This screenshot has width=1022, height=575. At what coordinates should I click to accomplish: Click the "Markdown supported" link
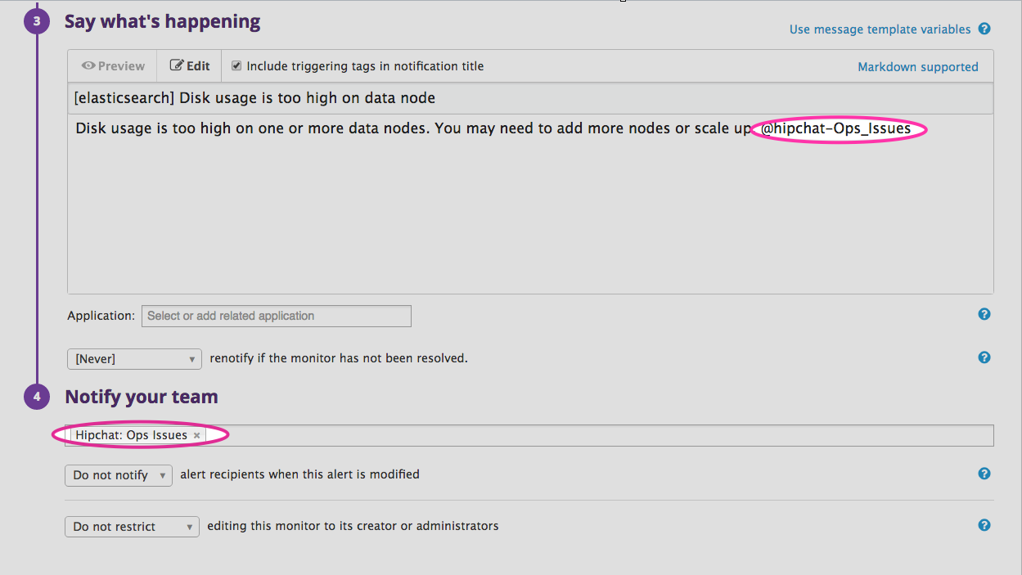click(x=917, y=66)
